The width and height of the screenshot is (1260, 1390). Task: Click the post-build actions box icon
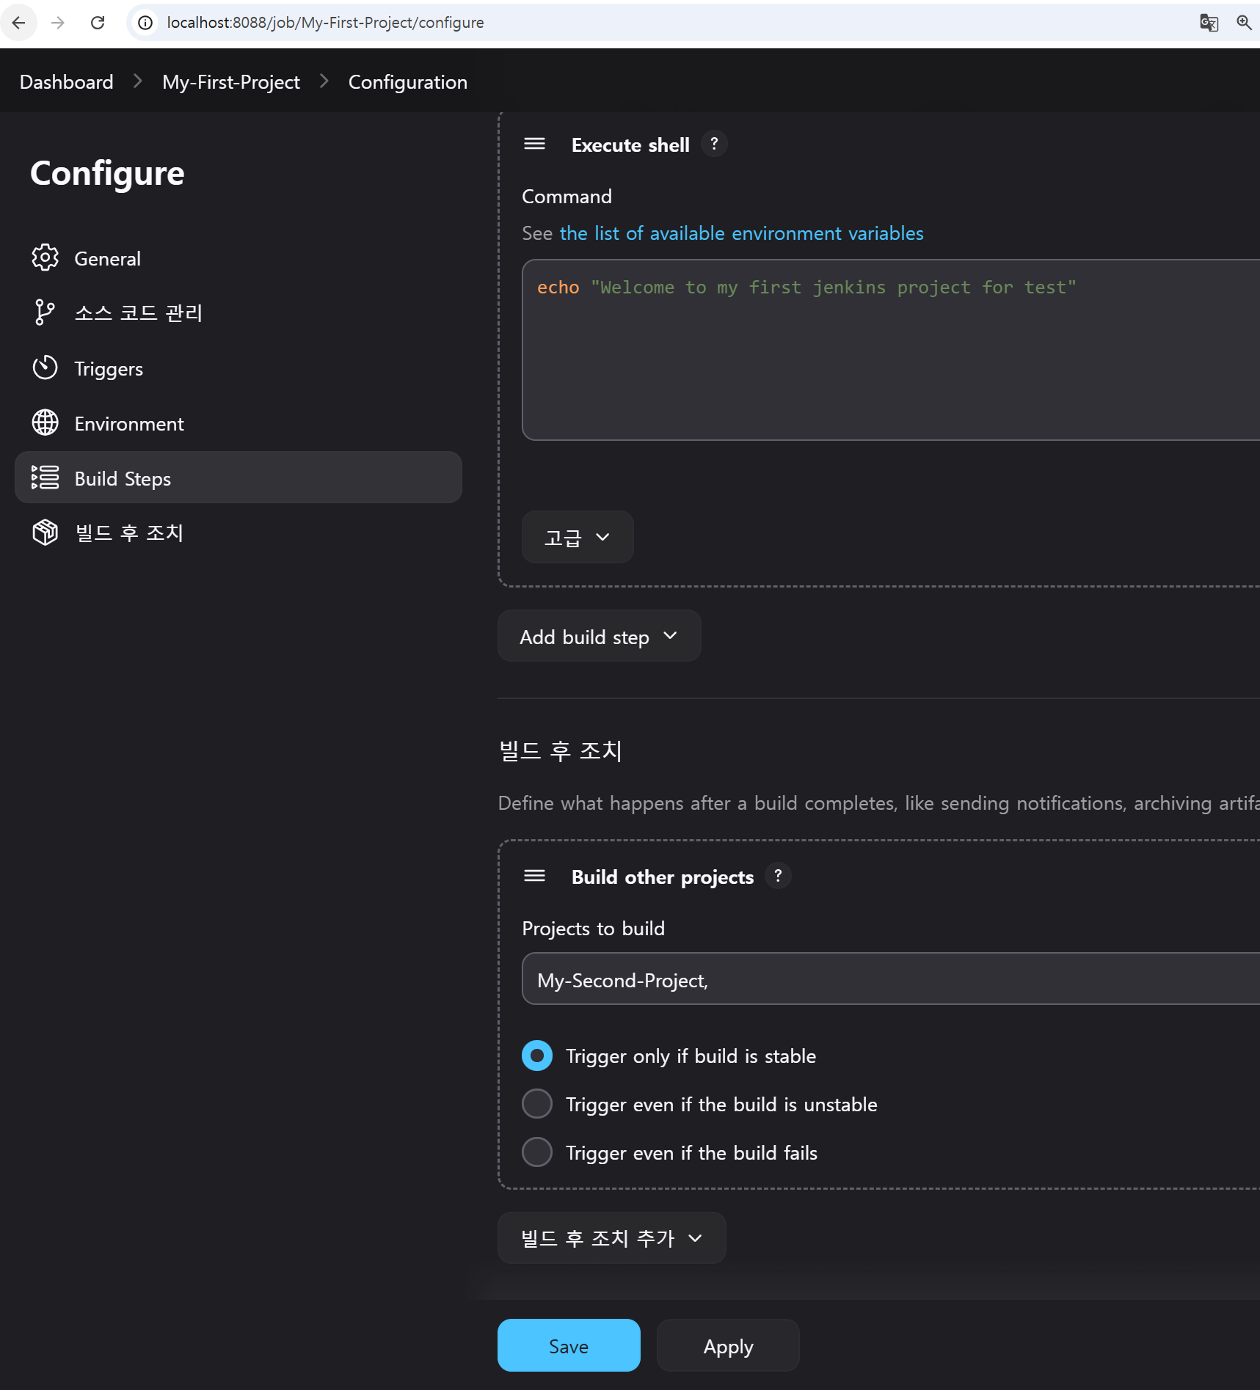(45, 533)
